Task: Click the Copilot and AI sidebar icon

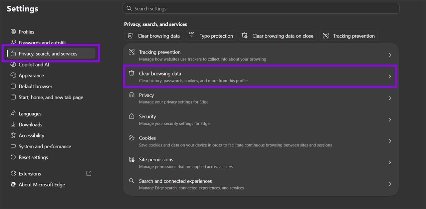Action: pyautogui.click(x=13, y=65)
